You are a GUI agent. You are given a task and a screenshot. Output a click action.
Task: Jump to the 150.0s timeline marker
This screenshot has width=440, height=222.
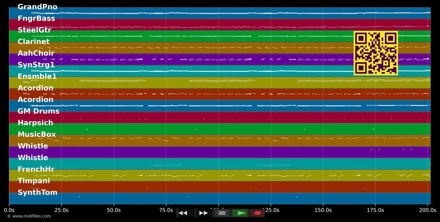pos(323,210)
